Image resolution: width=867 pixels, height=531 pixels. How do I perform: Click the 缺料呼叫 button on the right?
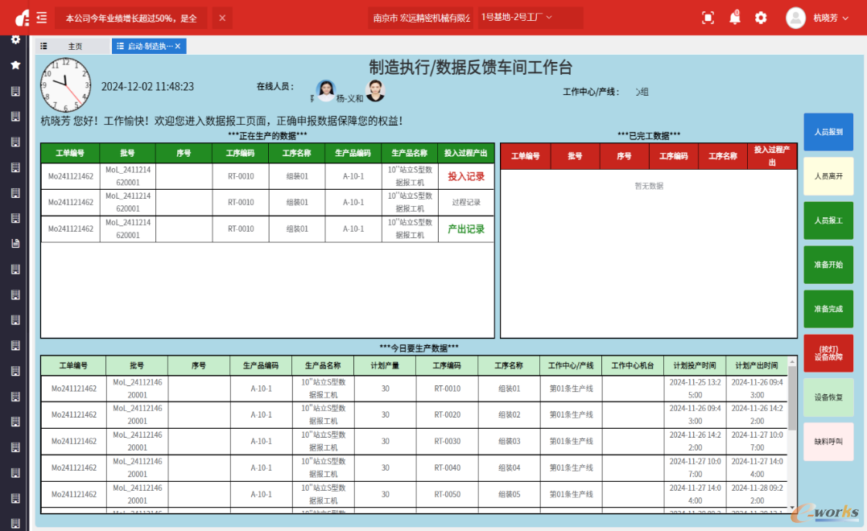click(x=829, y=442)
